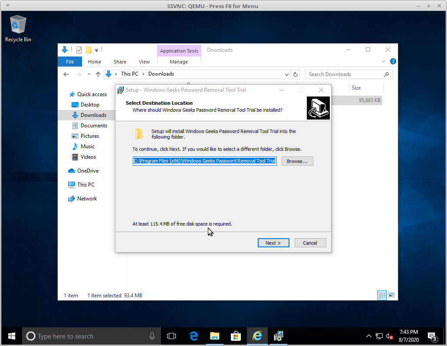Click the Cortana microphone icon
The image size is (447, 346).
152,336
